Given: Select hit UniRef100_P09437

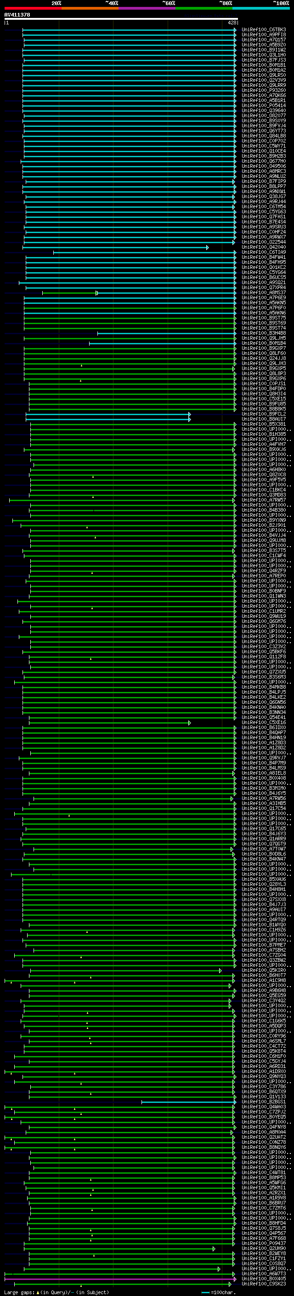Looking at the screenshot, I should [264, 1244].
